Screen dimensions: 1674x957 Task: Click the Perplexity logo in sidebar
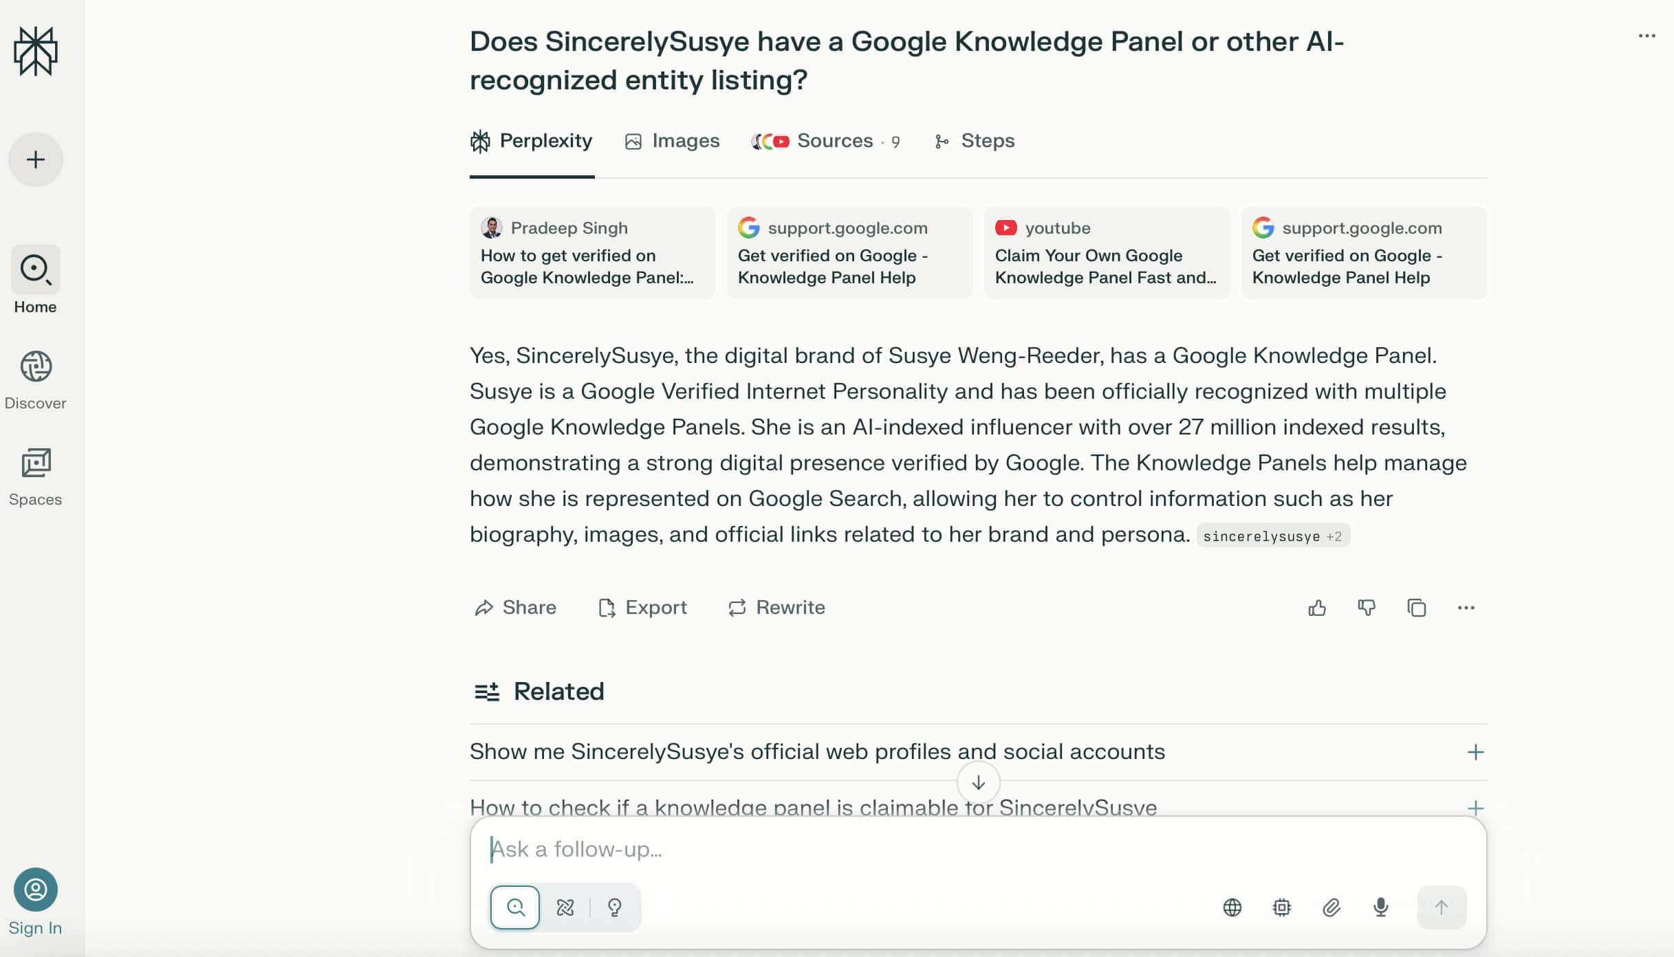click(36, 52)
